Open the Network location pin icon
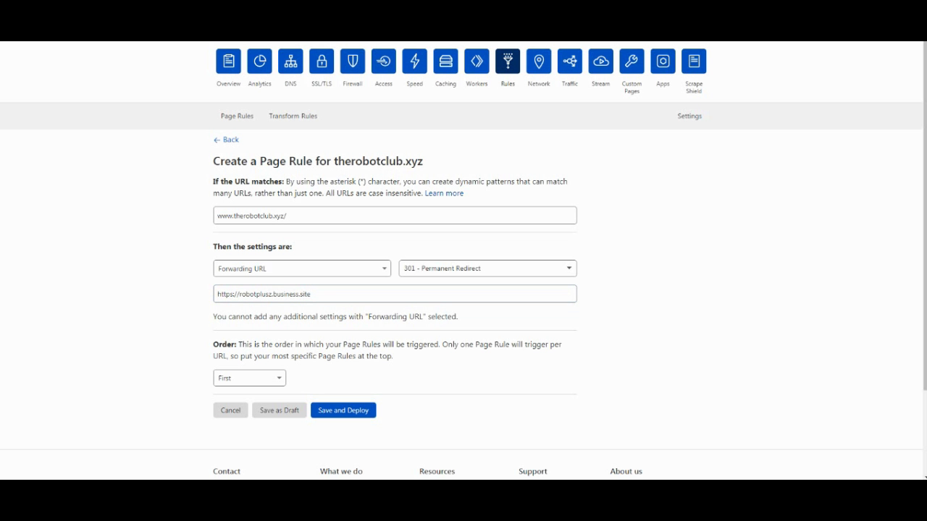The image size is (927, 521). (539, 62)
